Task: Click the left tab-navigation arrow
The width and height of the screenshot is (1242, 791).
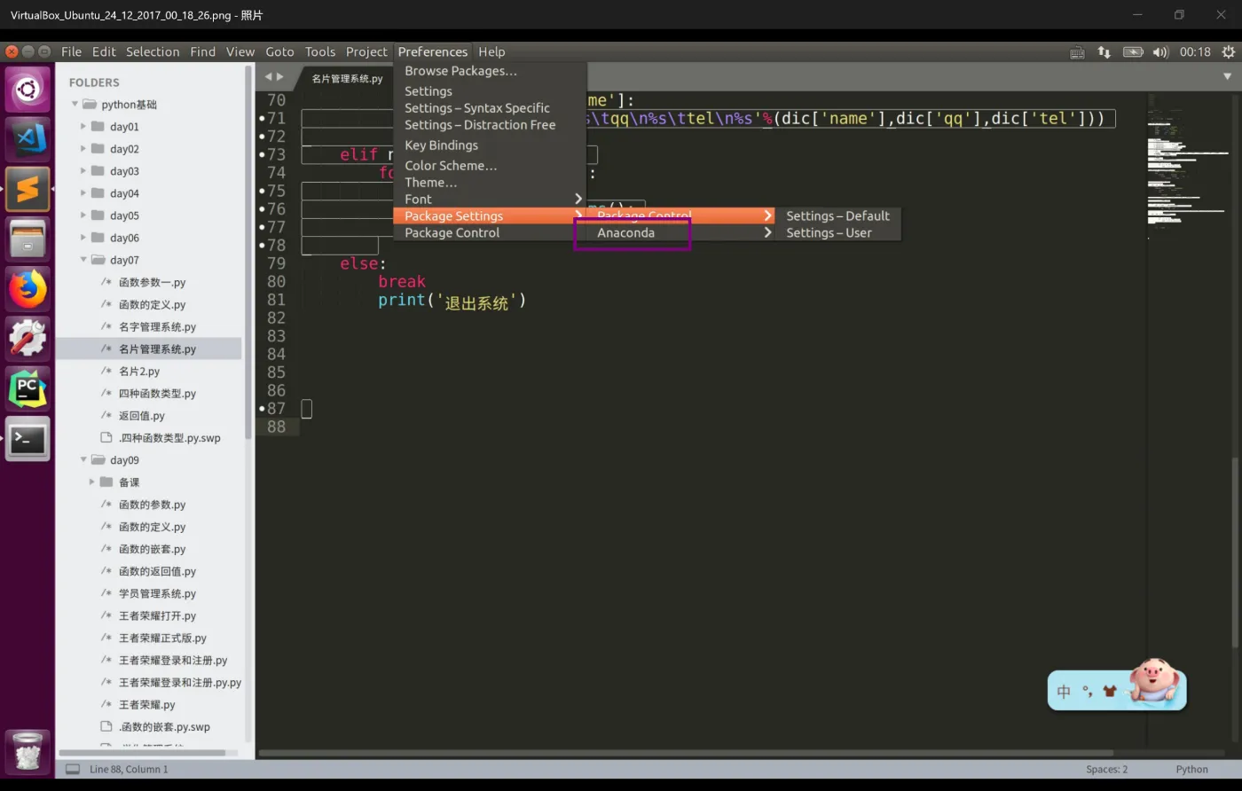Action: [269, 77]
